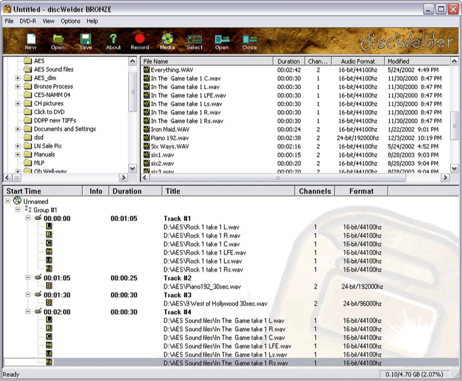Viewport: 462px width, 381px height.
Task: Click the folder tree scroll-left arrow
Action: click(x=7, y=178)
